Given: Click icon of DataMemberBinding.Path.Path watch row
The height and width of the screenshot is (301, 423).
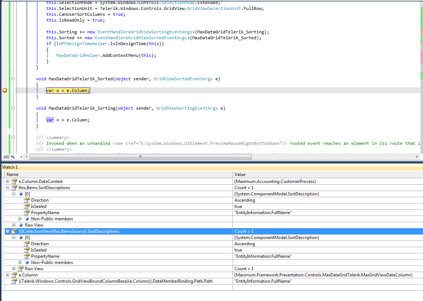Looking at the screenshot, I should pos(14,281).
